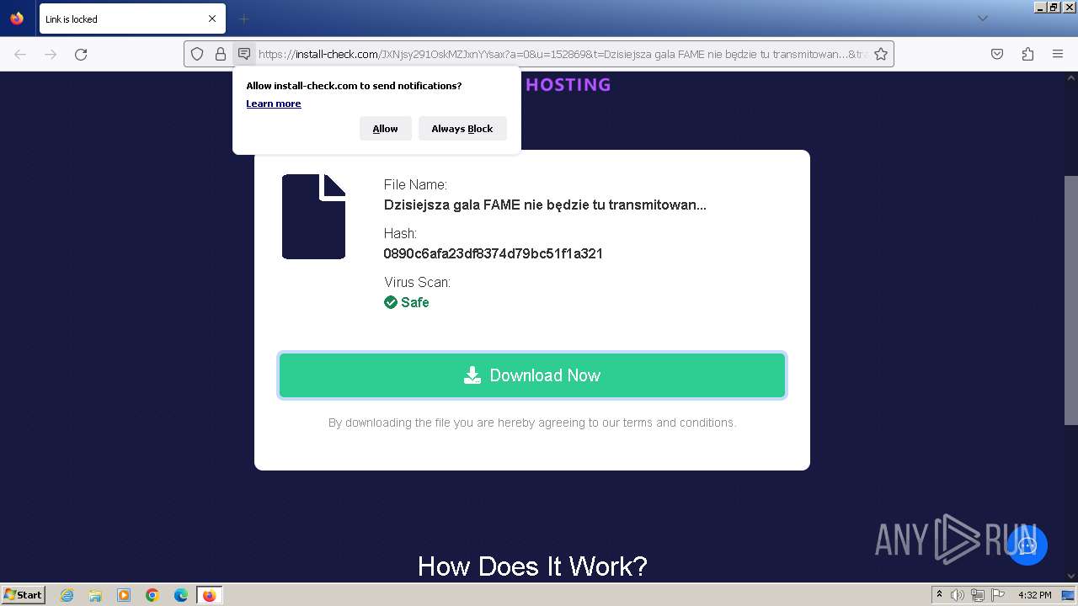Select the file hash value text
The image size is (1078, 606).
494,253
